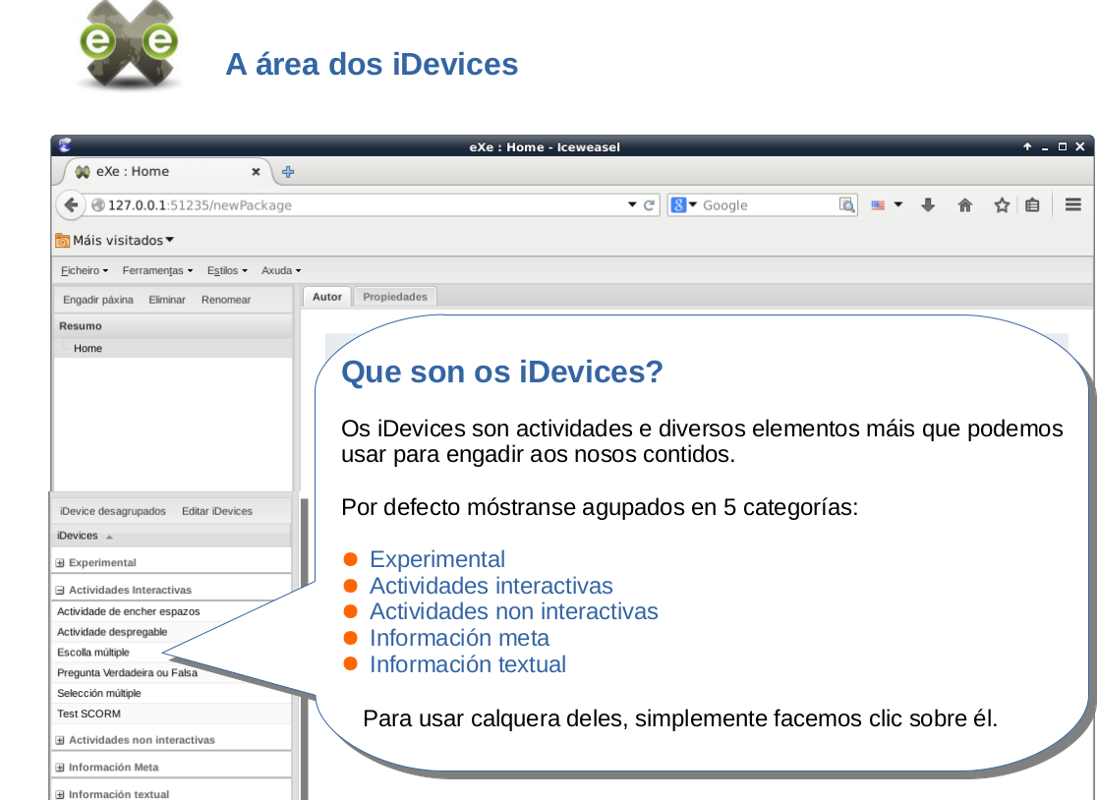
Task: Expand the Información Meta category
Action: tap(60, 768)
